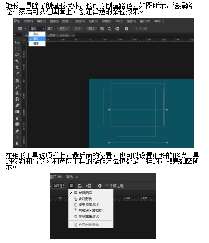Open 窗口(W) menu in lower screenshot
Image resolution: width=209 pixels, height=243 pixels.
(56, 177)
